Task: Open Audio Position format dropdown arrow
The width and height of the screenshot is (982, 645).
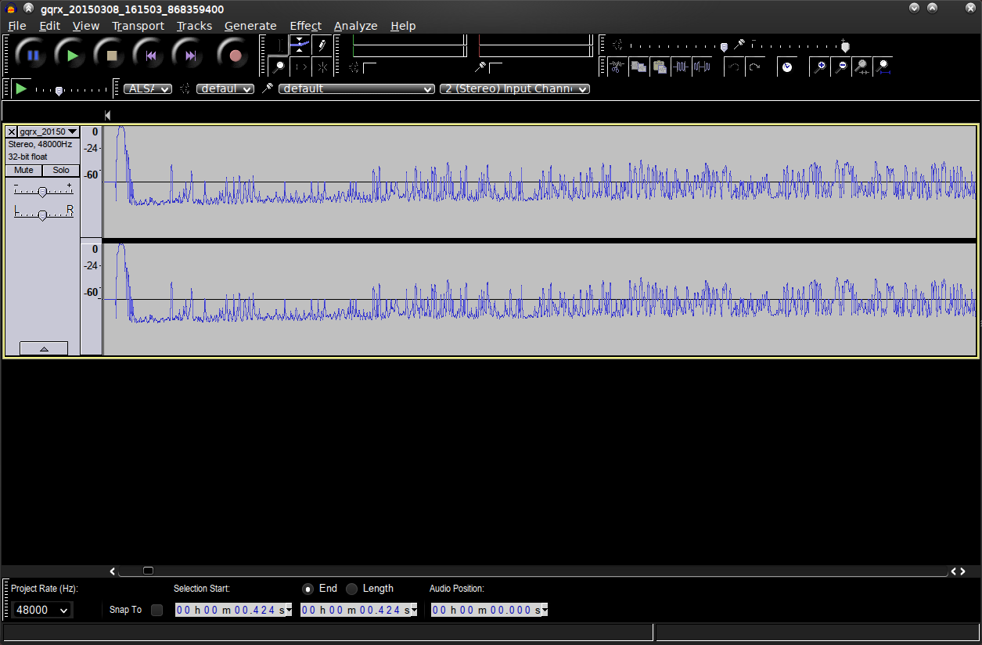Action: tap(544, 610)
